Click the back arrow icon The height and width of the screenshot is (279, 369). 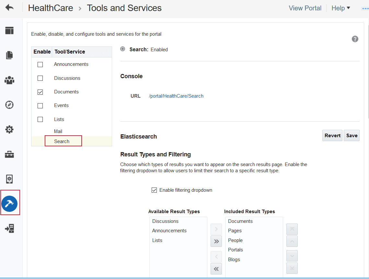point(9,7)
